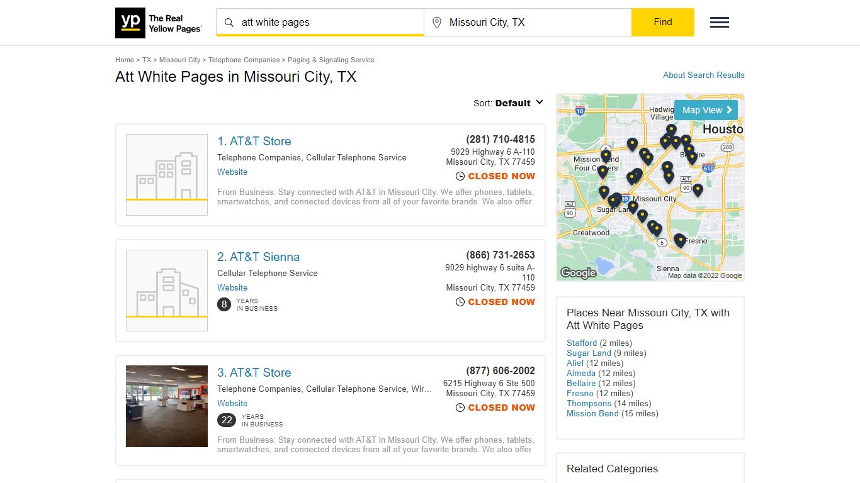Click address 9029 Highway 6 A-110
This screenshot has width=860, height=483.
[493, 152]
